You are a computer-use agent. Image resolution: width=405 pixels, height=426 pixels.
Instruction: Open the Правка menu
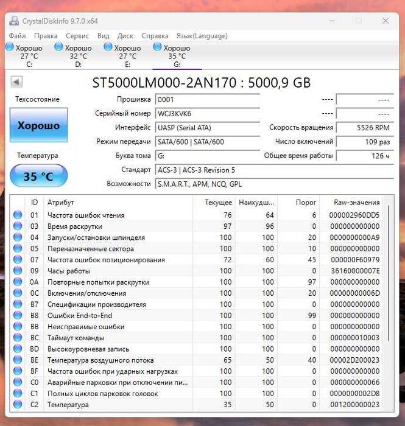pos(46,36)
